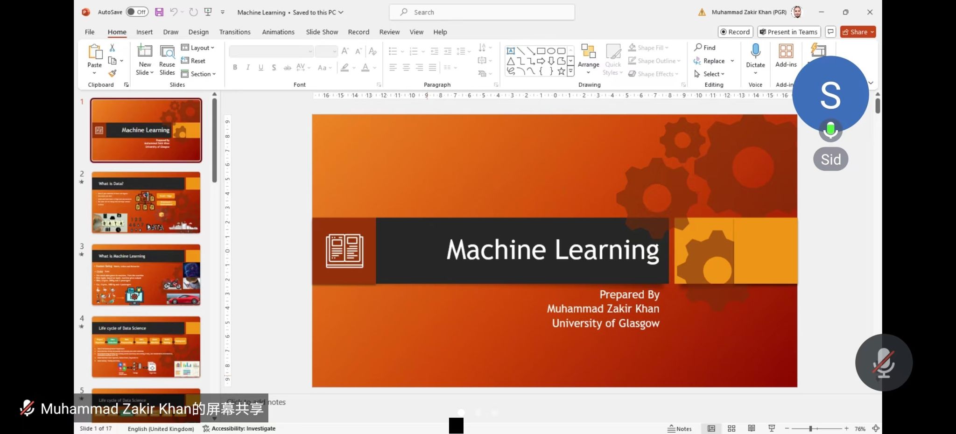Viewport: 956px width, 434px height.
Task: Click the Save icon in title bar
Action: 159,12
